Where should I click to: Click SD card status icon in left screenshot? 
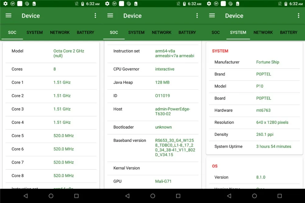click(34, 4)
